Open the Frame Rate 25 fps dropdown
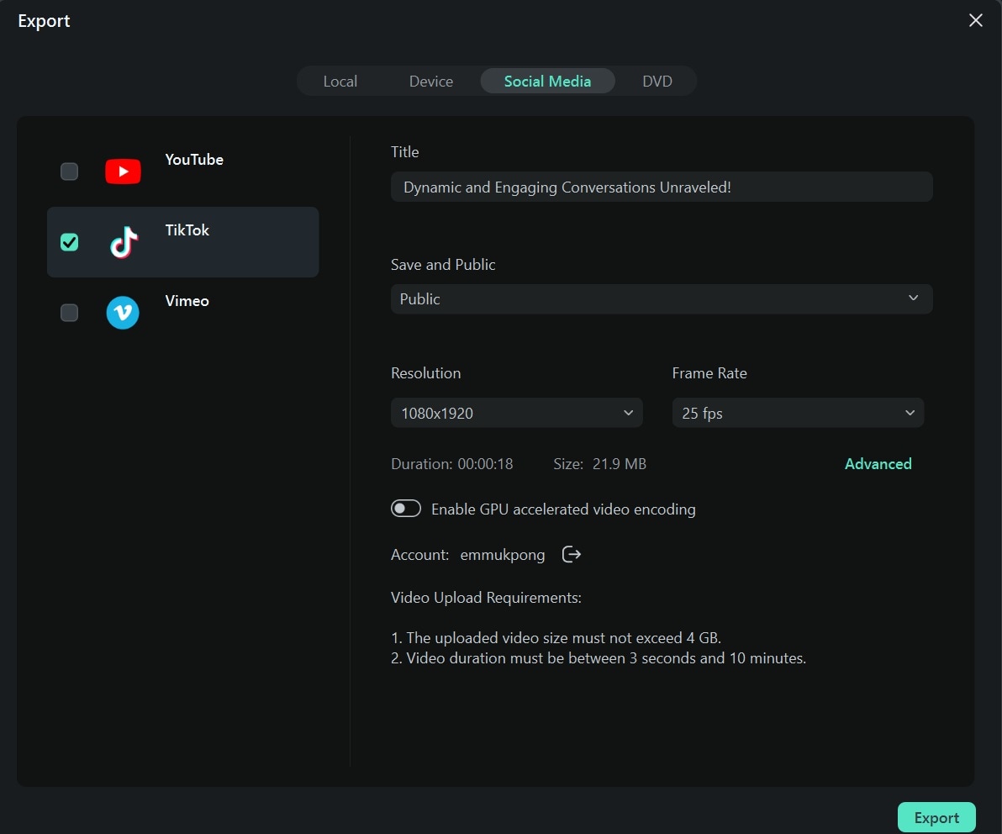The image size is (1002, 834). (798, 413)
